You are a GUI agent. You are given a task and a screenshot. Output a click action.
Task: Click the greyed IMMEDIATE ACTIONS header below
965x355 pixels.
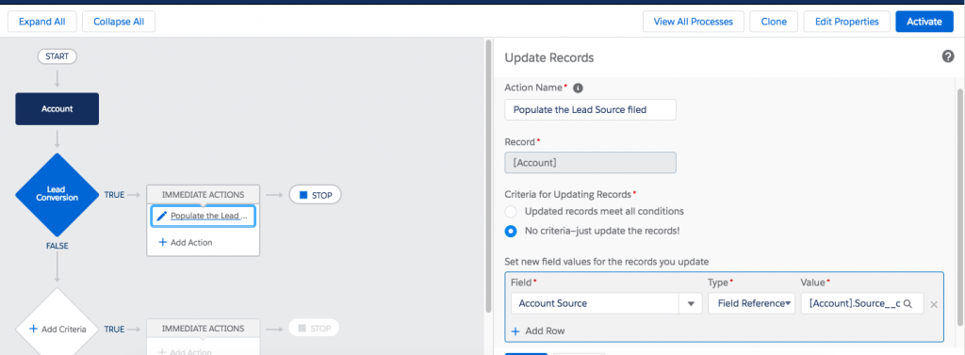pyautogui.click(x=204, y=329)
